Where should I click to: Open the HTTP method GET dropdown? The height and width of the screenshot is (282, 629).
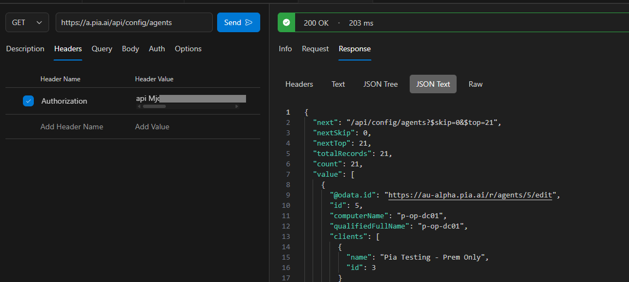[x=27, y=22]
